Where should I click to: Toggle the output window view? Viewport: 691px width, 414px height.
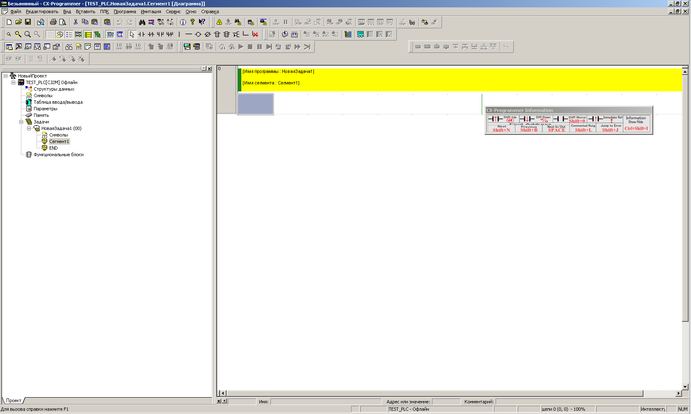coord(18,47)
